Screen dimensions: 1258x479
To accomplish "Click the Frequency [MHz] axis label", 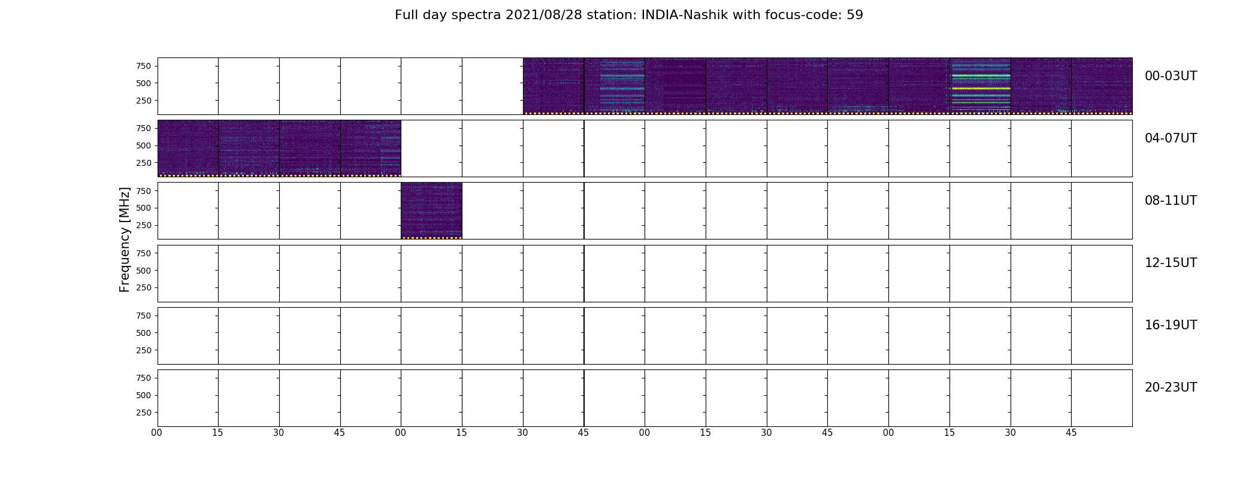I will 125,239.
